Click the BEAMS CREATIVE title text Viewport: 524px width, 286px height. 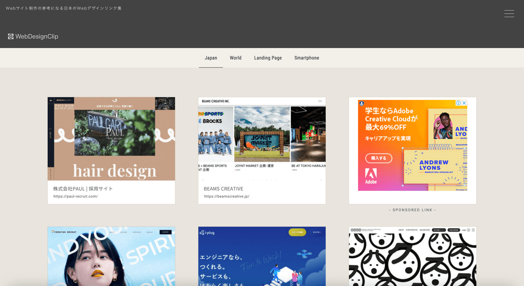coord(223,189)
